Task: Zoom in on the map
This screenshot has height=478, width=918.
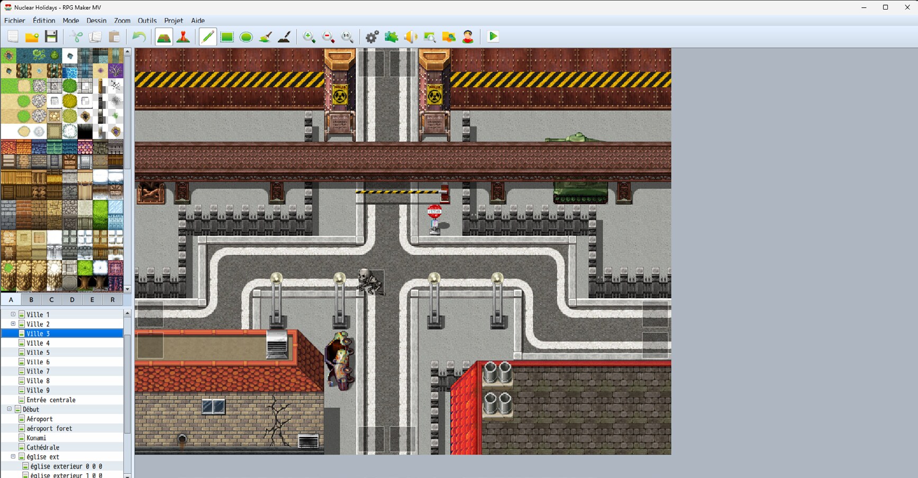Action: click(x=309, y=36)
